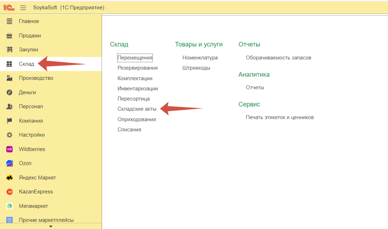Click the Яндекс Маркет logo icon

point(9,177)
